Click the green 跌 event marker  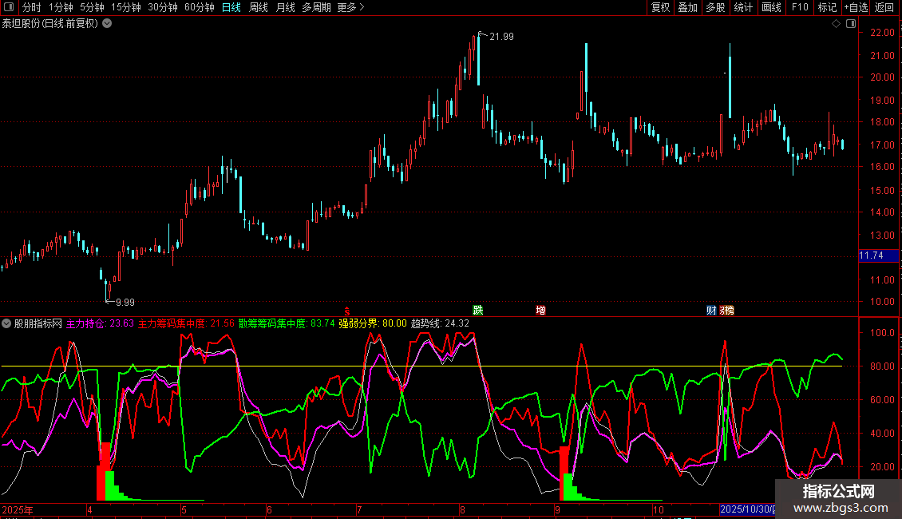[478, 311]
